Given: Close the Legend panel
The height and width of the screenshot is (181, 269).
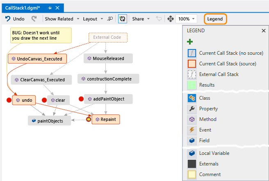Looking at the screenshot, I should click(263, 31).
